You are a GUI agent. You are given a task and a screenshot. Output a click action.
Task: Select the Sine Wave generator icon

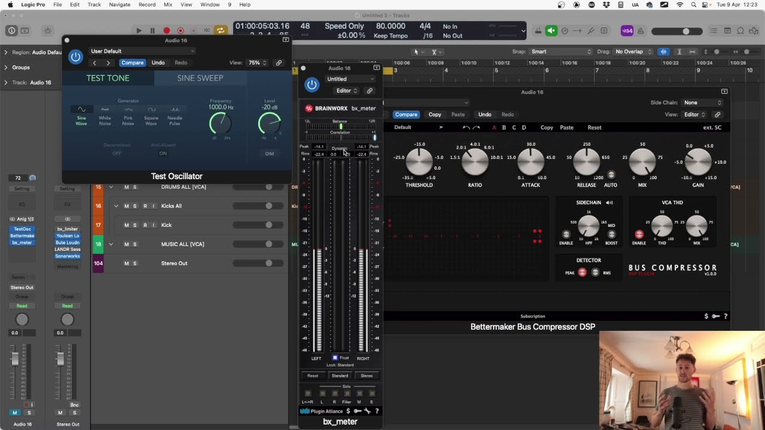point(82,109)
